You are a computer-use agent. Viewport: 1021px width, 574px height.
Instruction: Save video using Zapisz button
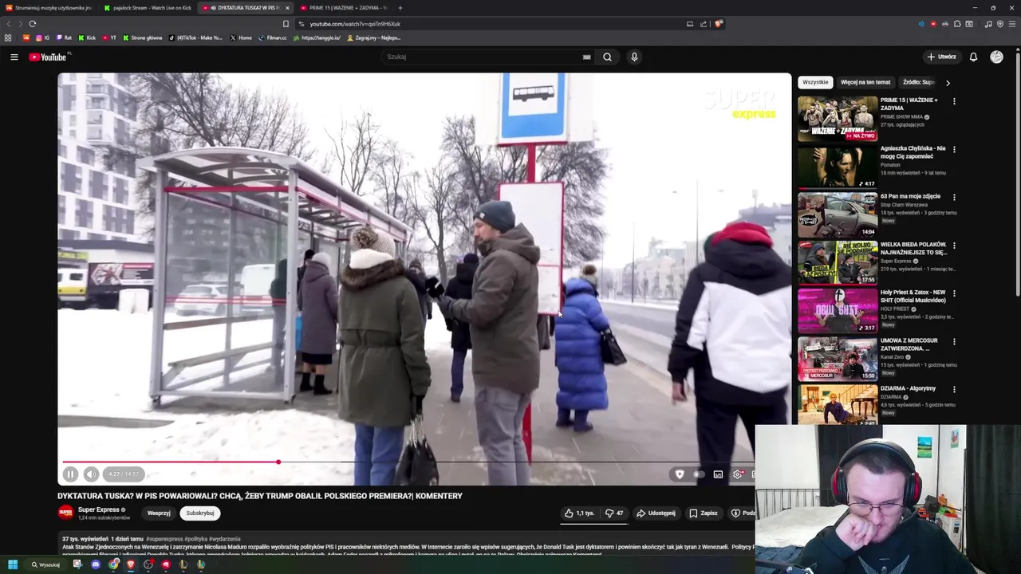704,513
